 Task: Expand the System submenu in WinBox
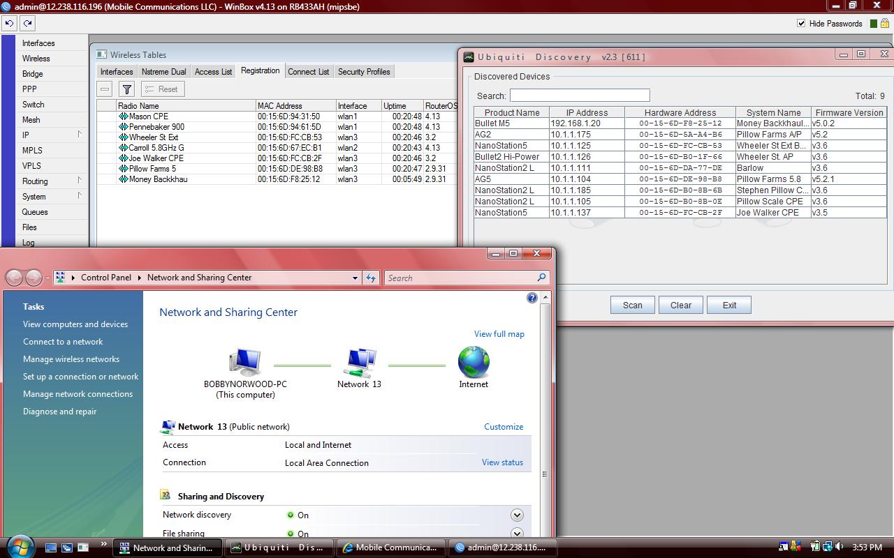point(80,196)
